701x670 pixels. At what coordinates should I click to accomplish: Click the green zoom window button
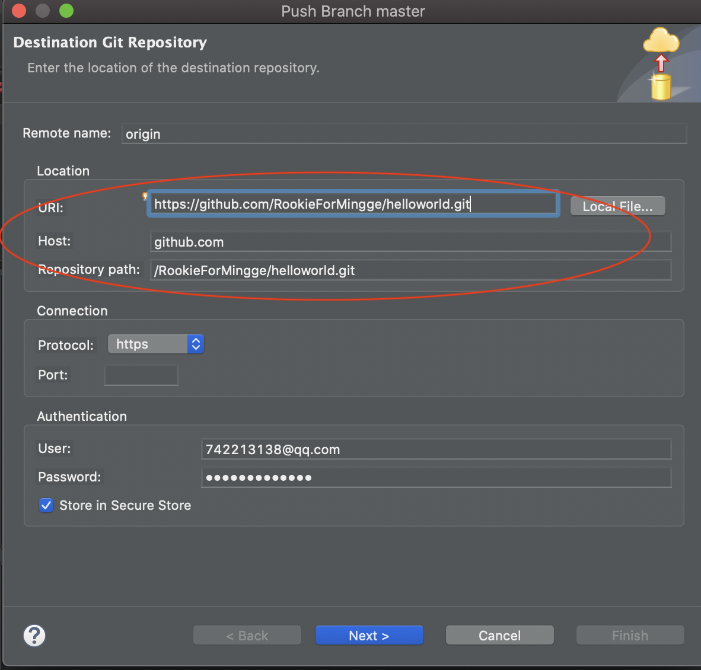coord(66,11)
